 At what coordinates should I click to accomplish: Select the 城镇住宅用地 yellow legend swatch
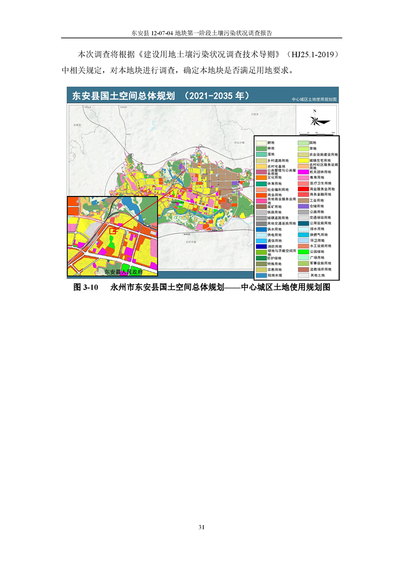coord(303,160)
